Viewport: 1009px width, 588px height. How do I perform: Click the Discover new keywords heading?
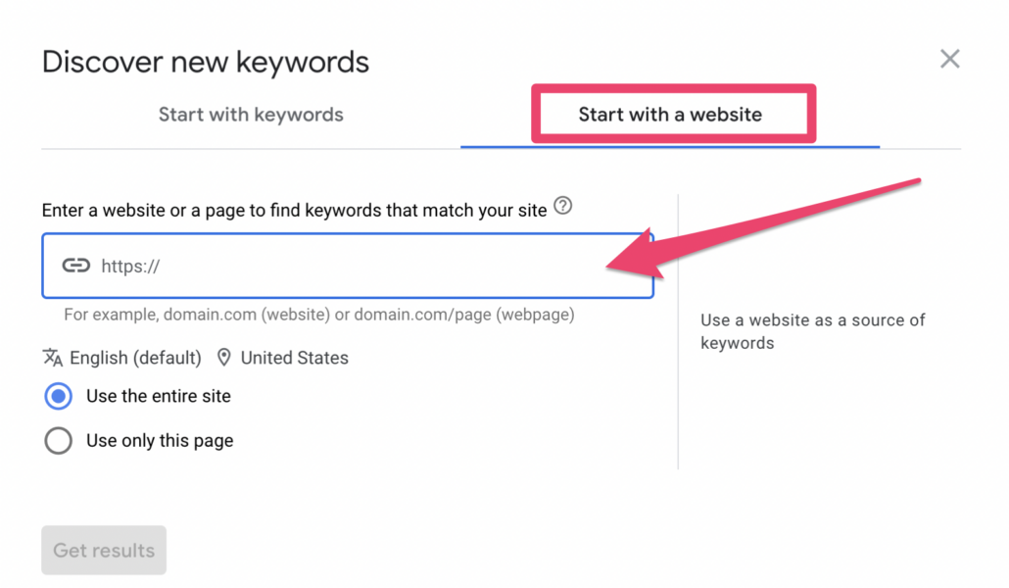(206, 63)
